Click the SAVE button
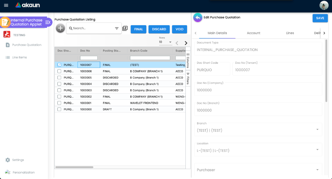Screen dimensions: 332x179 coord(320,18)
